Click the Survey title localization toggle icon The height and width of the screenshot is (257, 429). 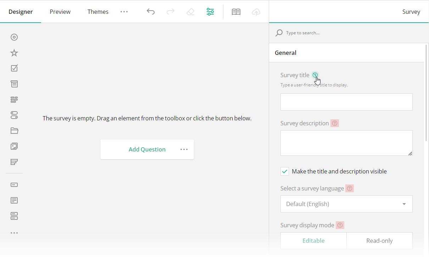316,75
